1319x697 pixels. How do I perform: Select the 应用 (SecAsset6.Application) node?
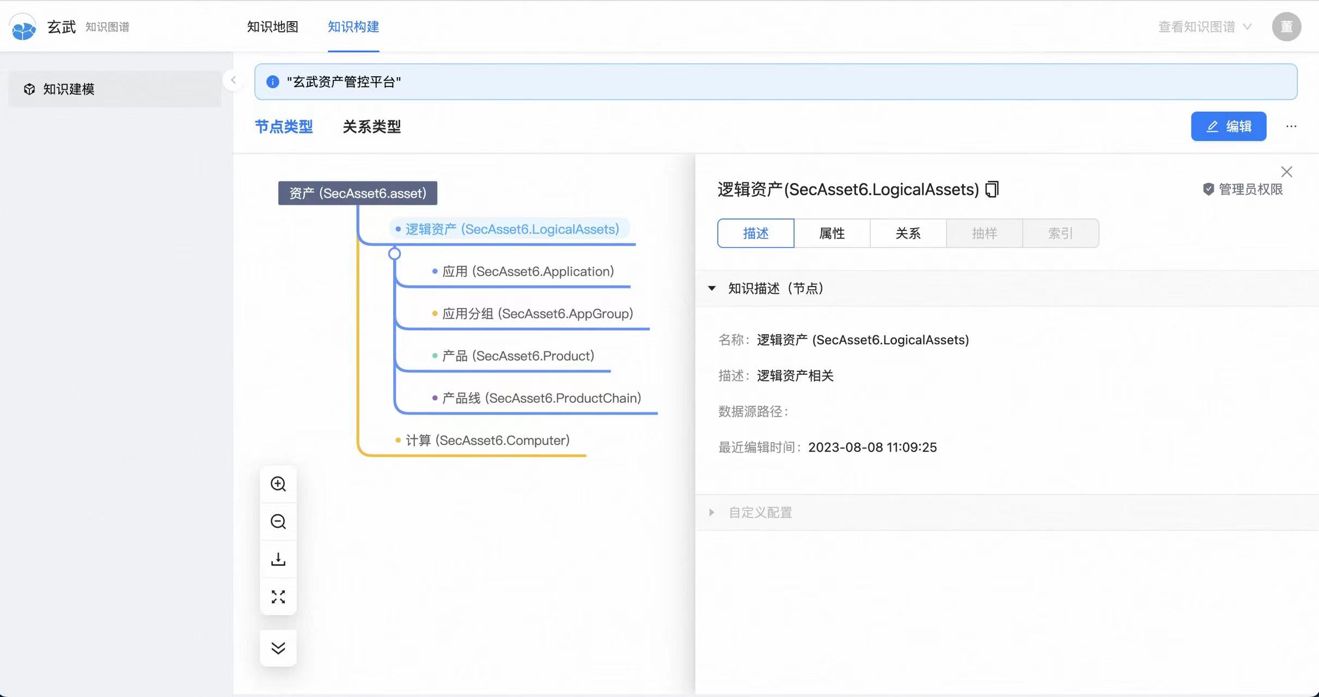tap(523, 271)
